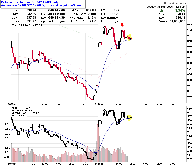Click the blue dashed line at 632
This screenshot has height=166, width=196.
[x=142, y=86]
